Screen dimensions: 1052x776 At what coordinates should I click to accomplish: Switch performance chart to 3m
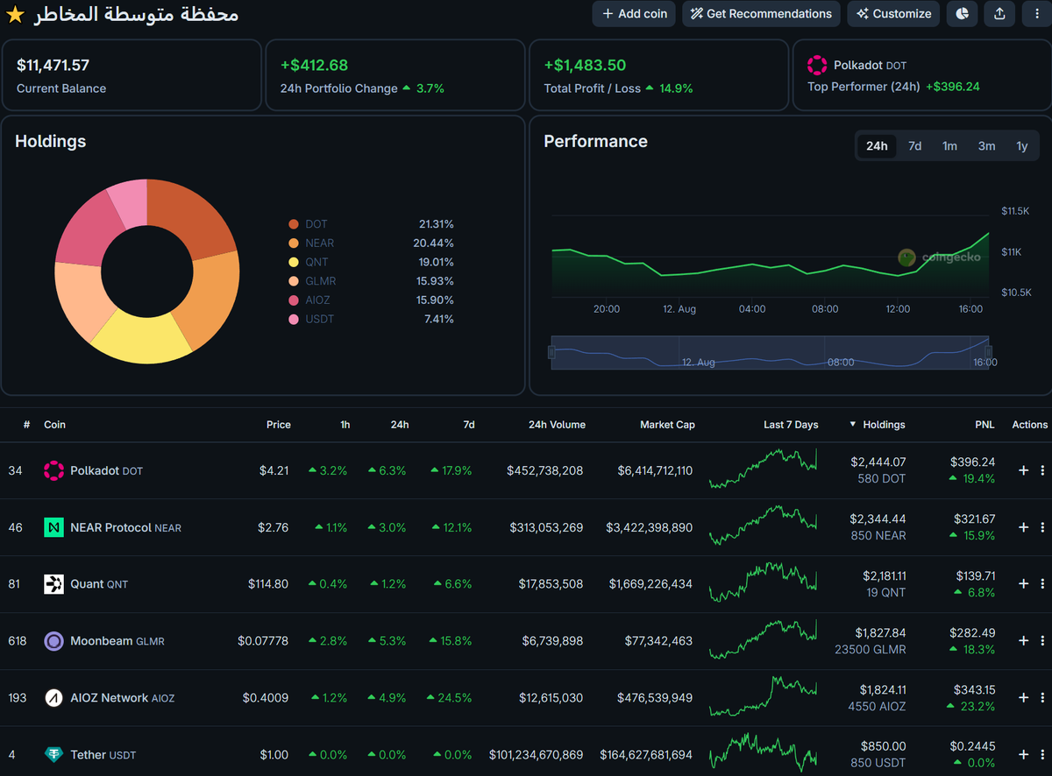(986, 146)
